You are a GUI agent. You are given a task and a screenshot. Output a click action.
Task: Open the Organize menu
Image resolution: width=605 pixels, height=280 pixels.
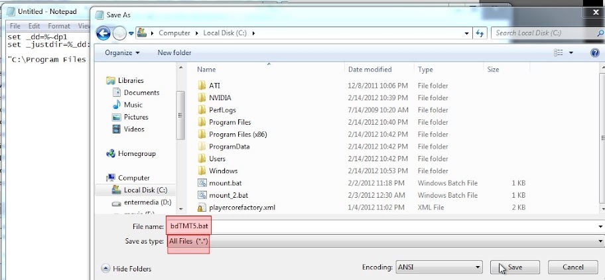tap(122, 53)
